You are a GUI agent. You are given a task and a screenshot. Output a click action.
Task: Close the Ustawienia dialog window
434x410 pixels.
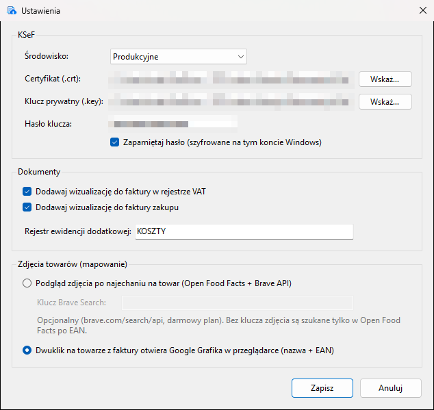(x=422, y=10)
